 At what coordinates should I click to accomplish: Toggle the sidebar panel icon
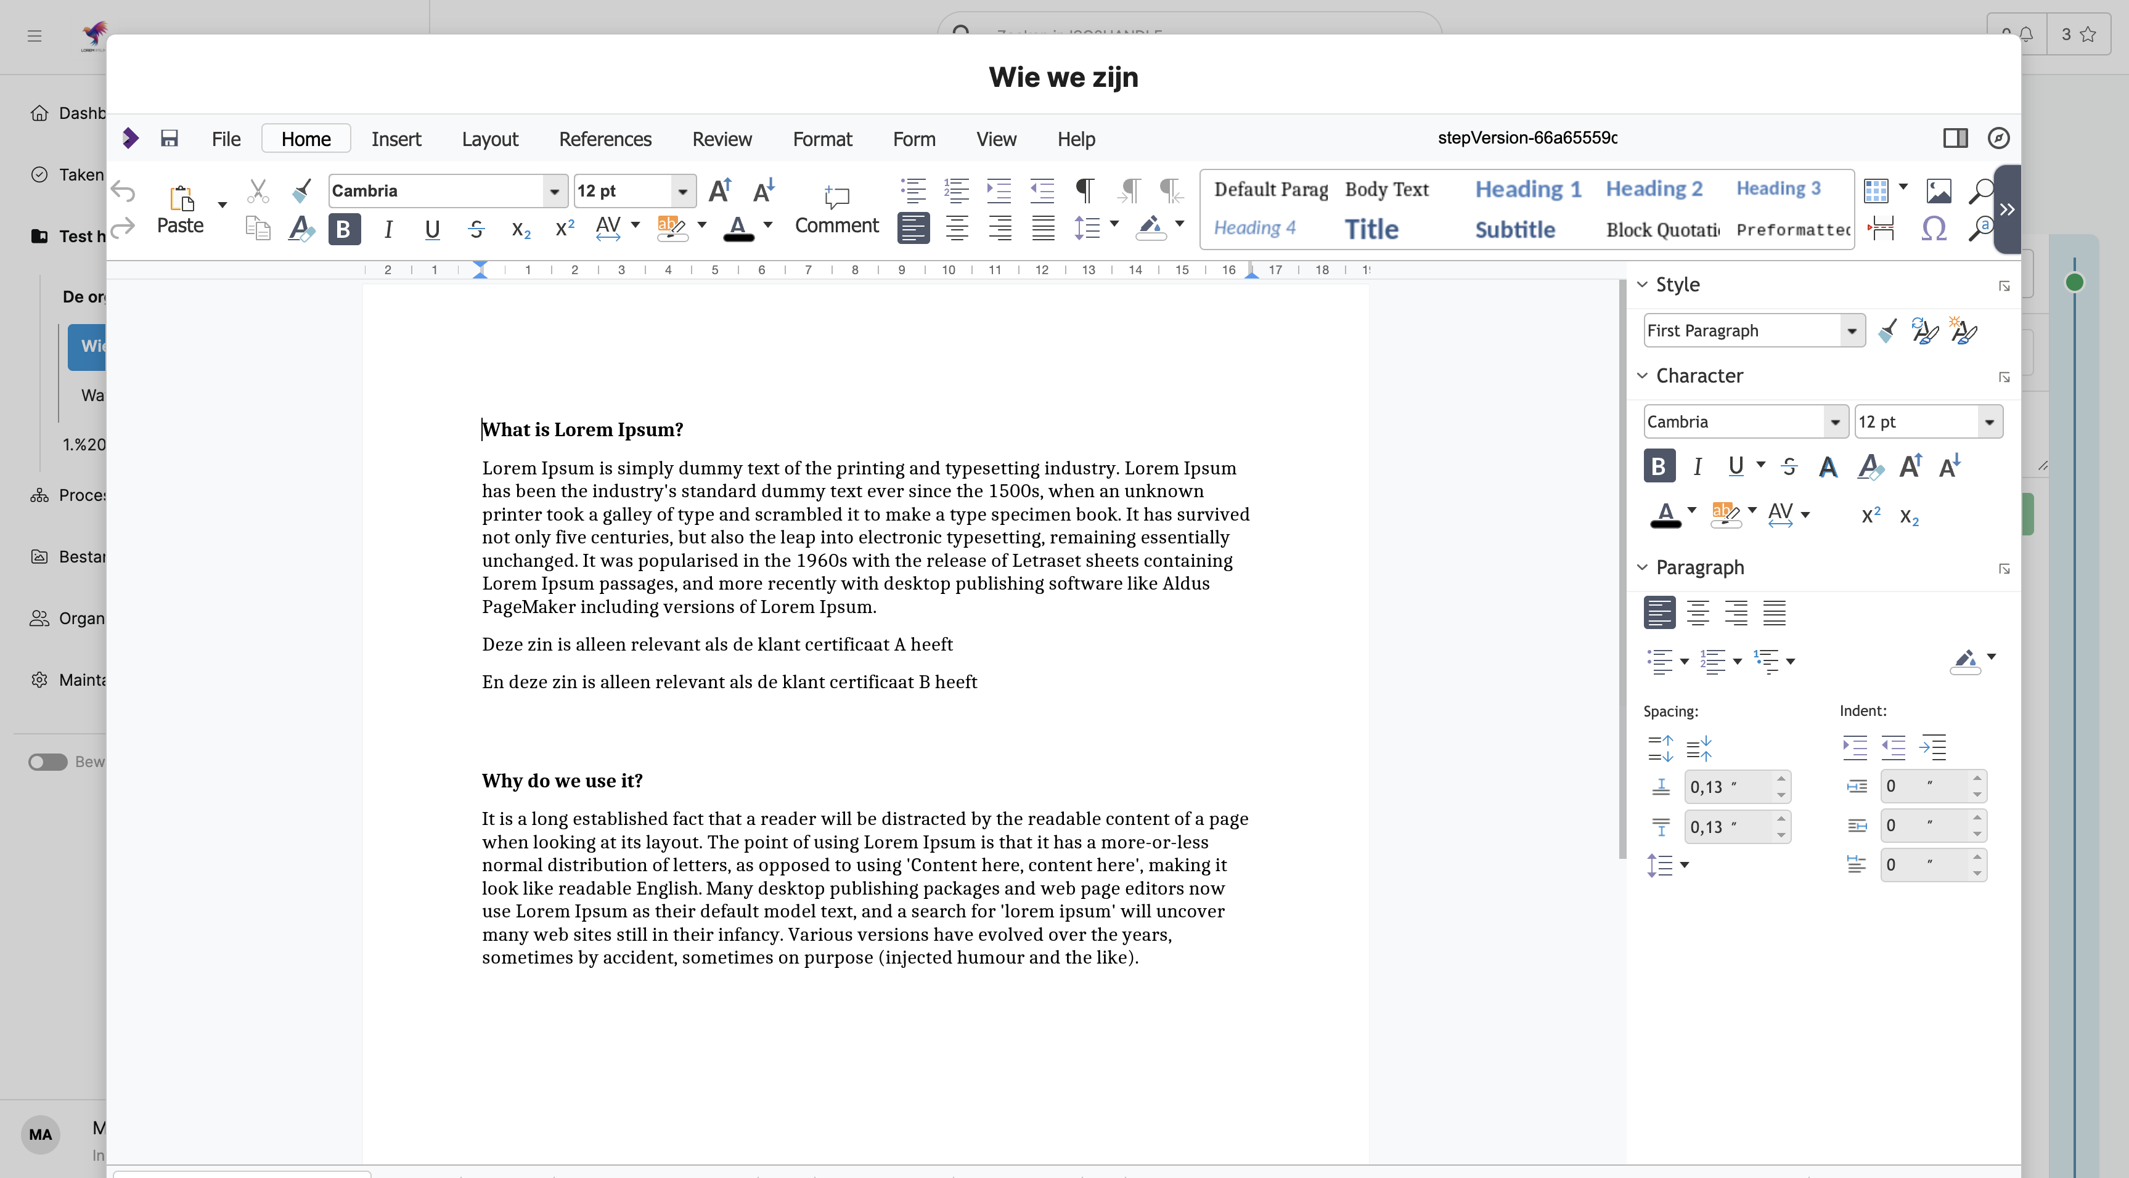(1955, 138)
